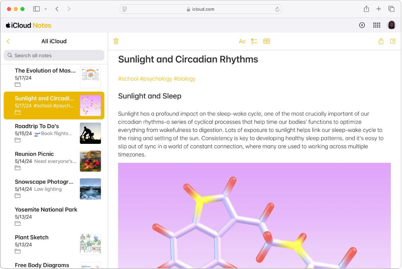This screenshot has width=402, height=269.
Task: Create a new note with the compose icon
Action: tap(393, 41)
